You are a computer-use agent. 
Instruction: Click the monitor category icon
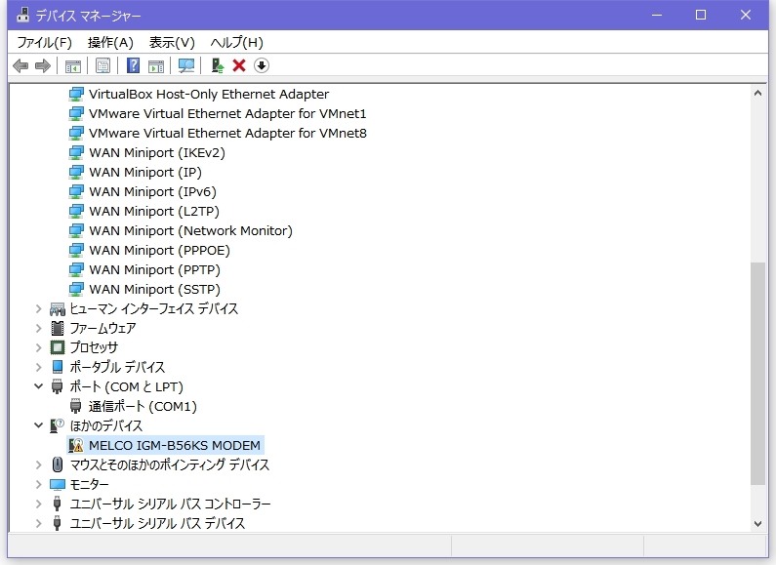tap(58, 484)
